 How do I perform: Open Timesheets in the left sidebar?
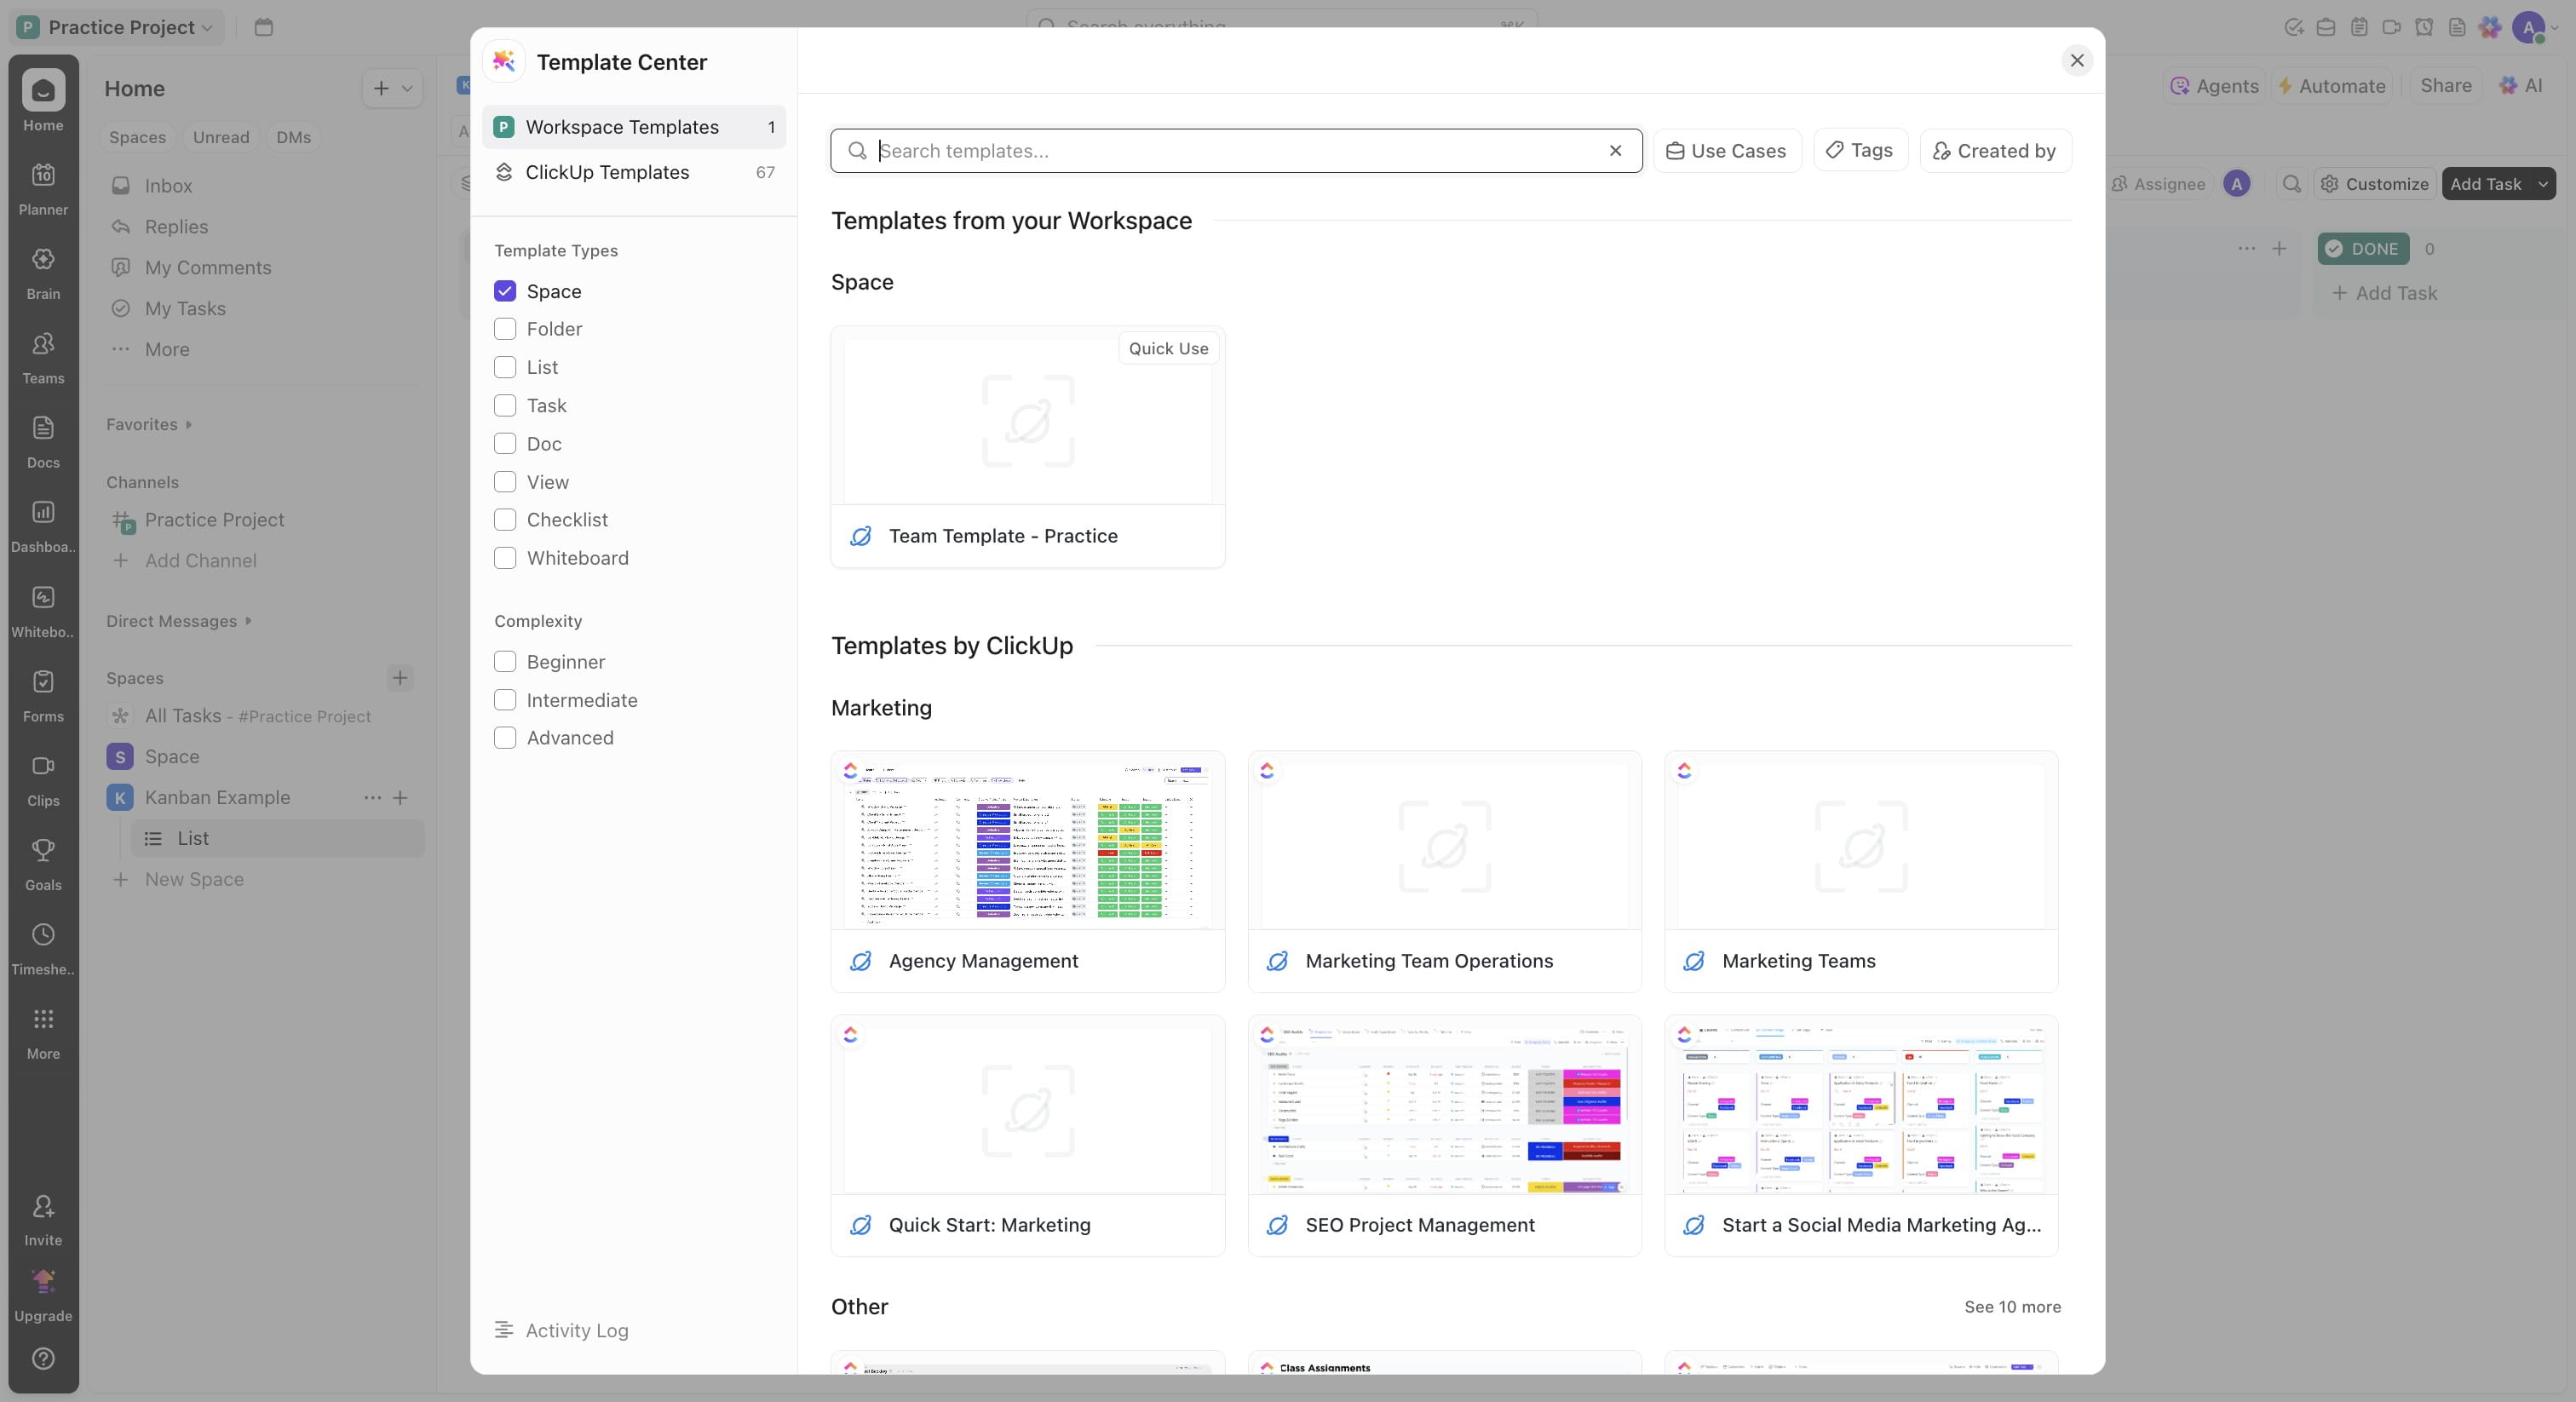43,948
